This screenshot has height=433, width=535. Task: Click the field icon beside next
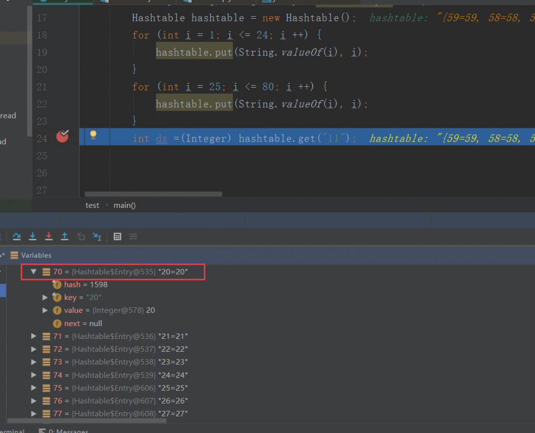tap(57, 323)
